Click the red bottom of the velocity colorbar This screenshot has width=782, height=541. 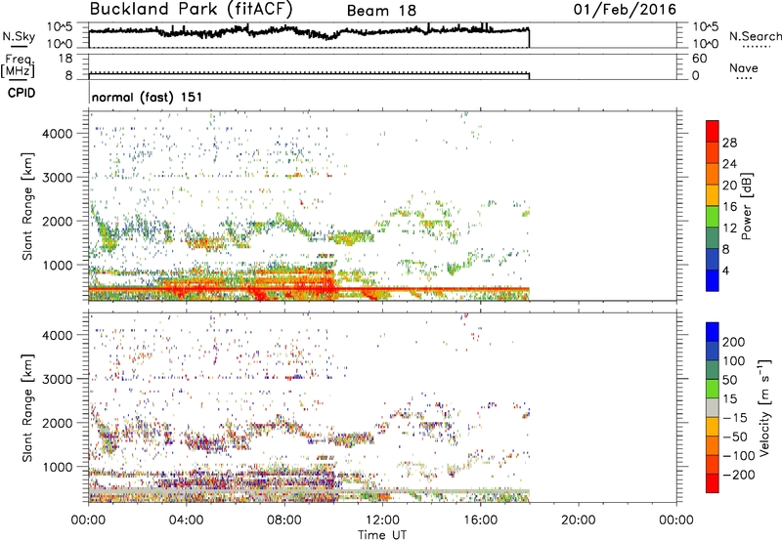click(x=713, y=483)
